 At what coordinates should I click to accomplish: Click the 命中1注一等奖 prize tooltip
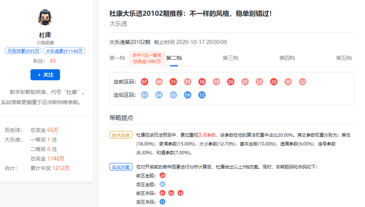click(x=147, y=58)
